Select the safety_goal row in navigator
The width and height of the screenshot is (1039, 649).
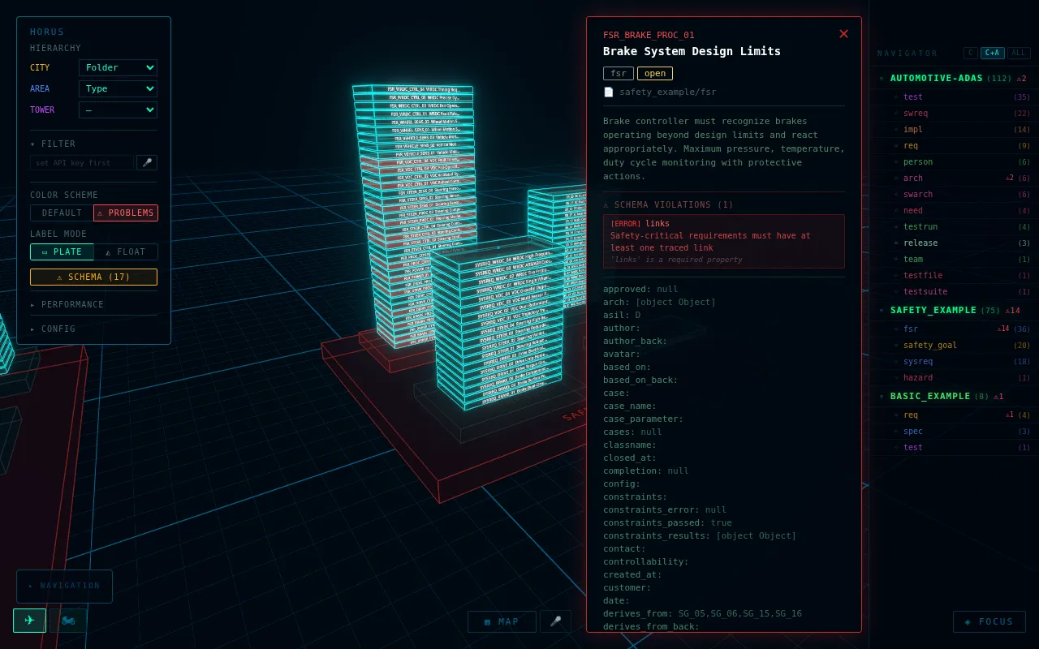pos(954,346)
